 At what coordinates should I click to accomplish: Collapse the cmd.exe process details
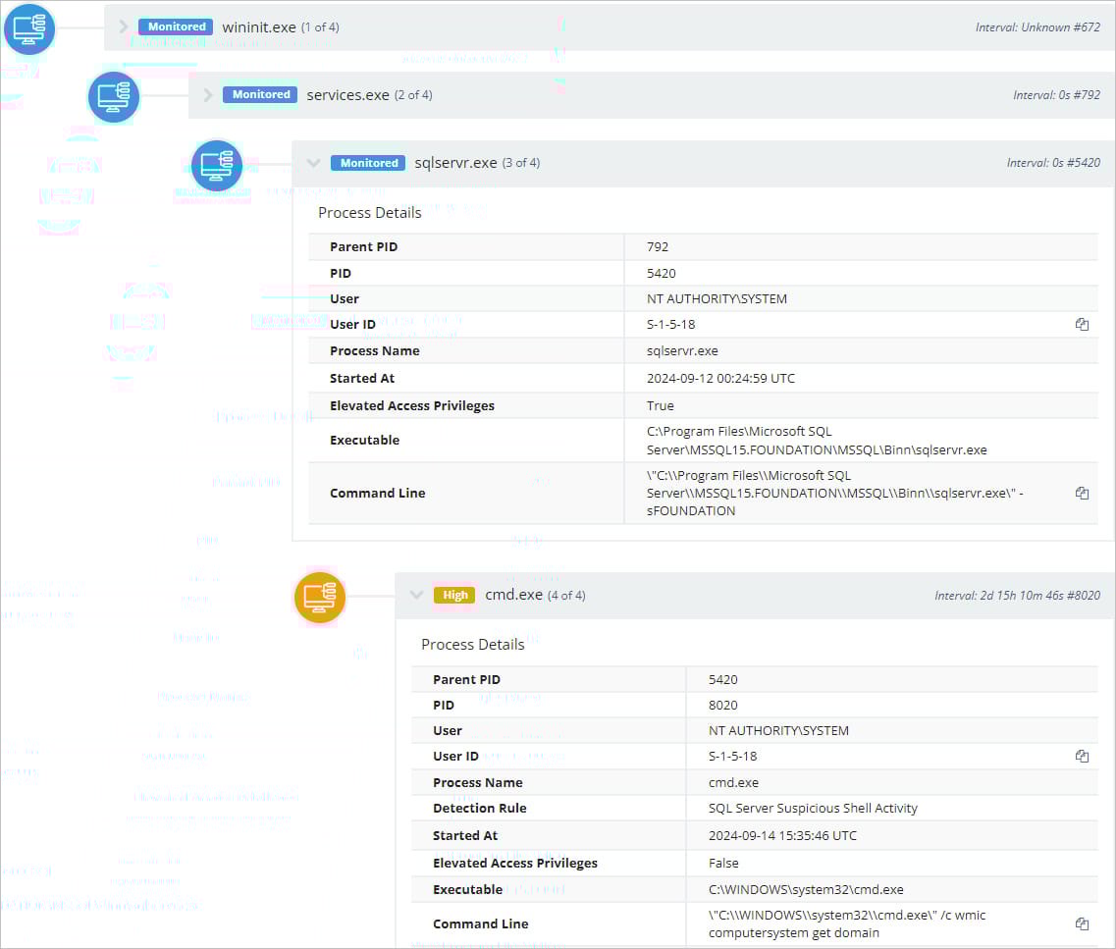416,595
